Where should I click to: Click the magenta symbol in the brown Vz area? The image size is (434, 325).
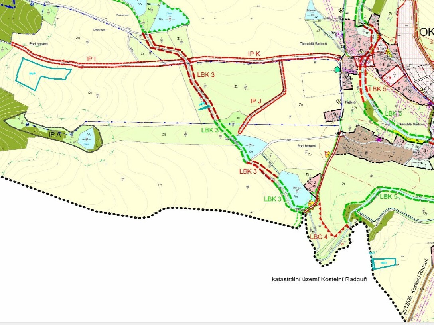click(x=379, y=140)
